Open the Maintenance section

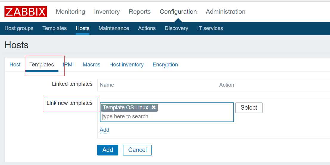pyautogui.click(x=114, y=28)
